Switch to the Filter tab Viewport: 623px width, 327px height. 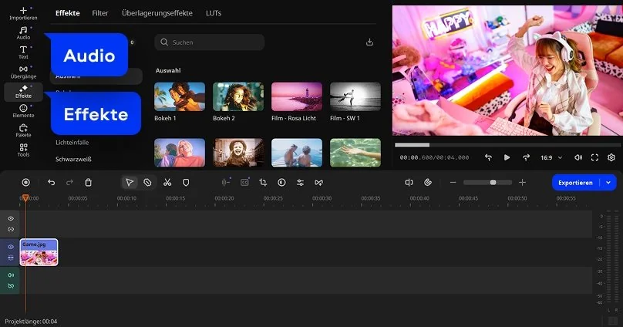click(99, 13)
